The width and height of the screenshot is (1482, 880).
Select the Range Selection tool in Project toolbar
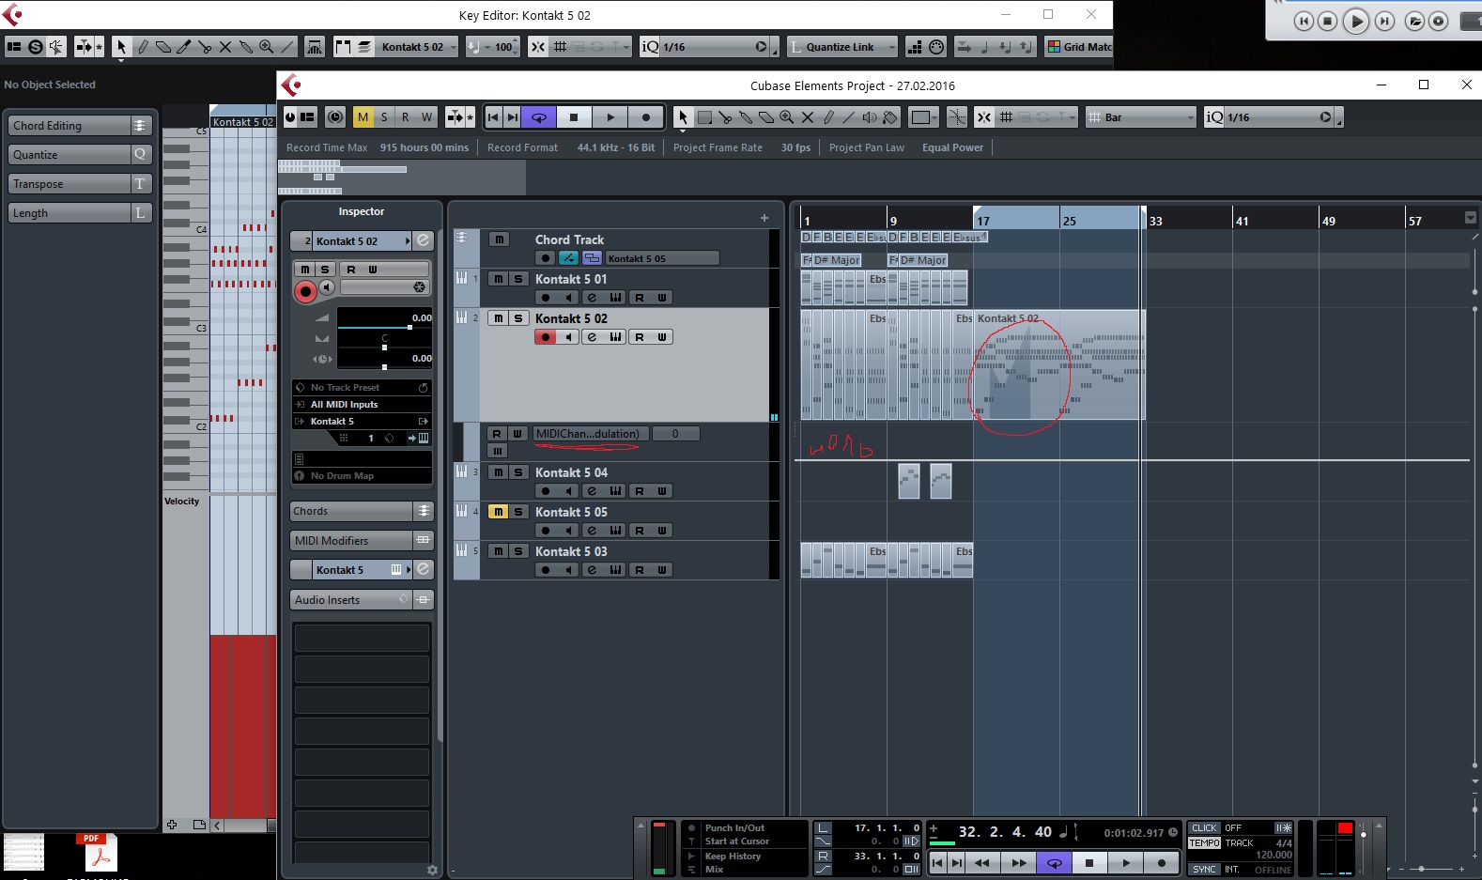click(x=704, y=117)
